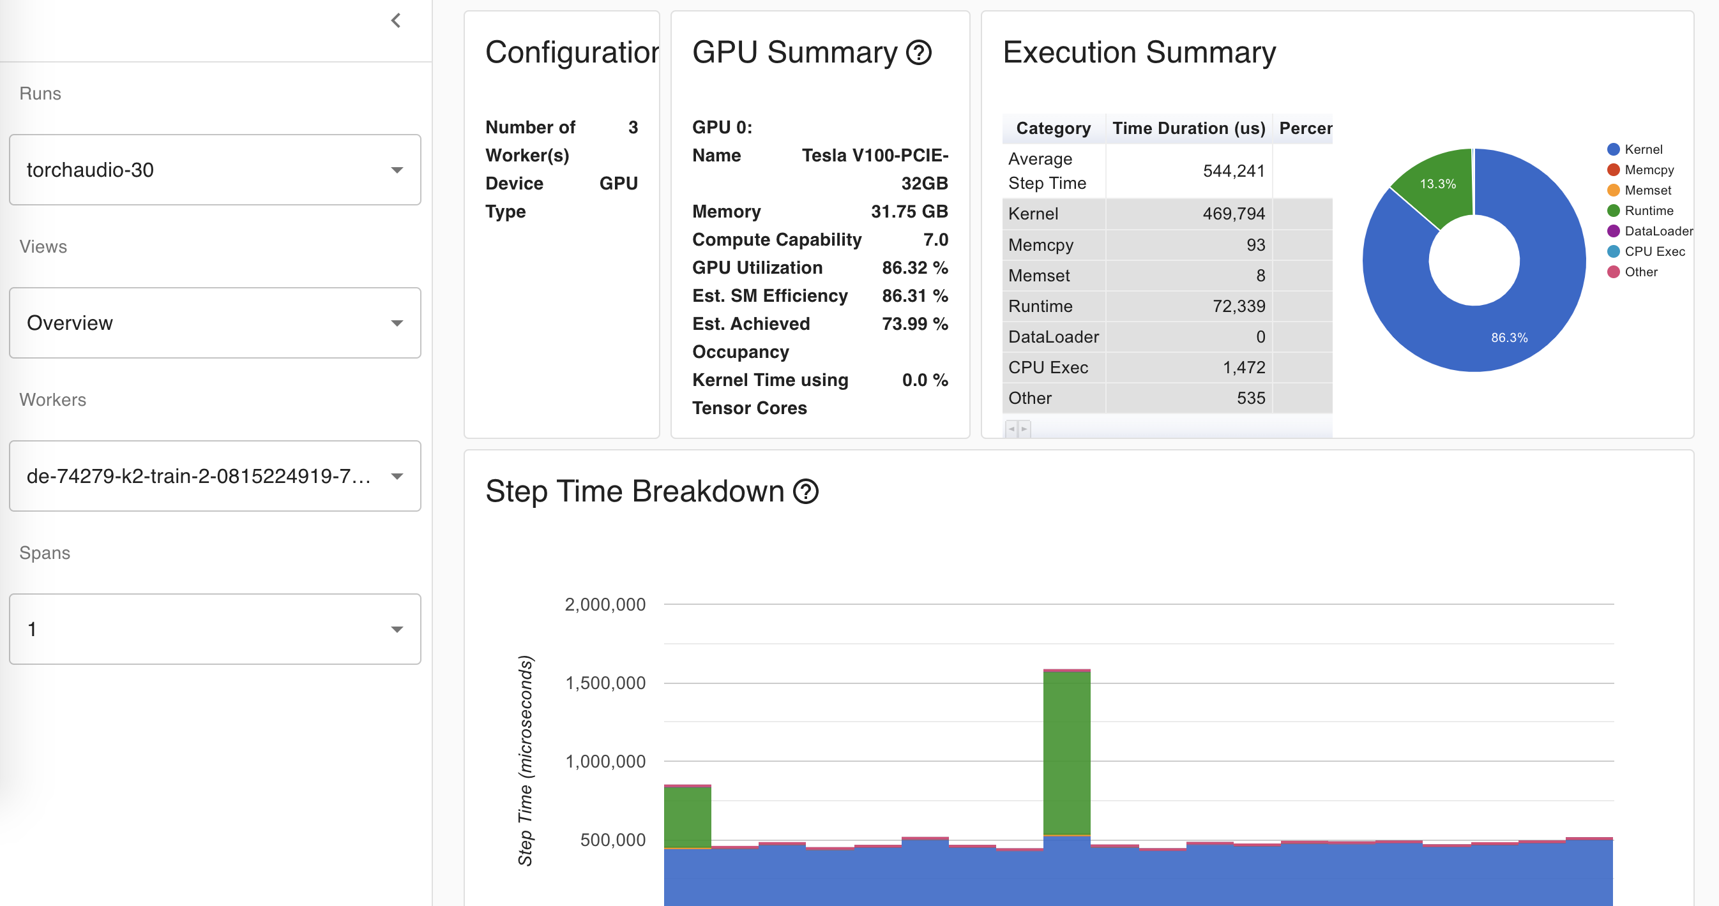Collapse the sidebar with the chevron arrow
Viewport: 1719px width, 906px height.
point(396,20)
